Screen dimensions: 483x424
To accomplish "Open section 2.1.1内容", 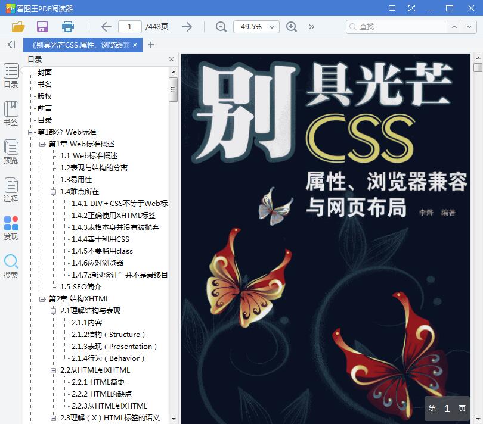I will click(x=87, y=323).
